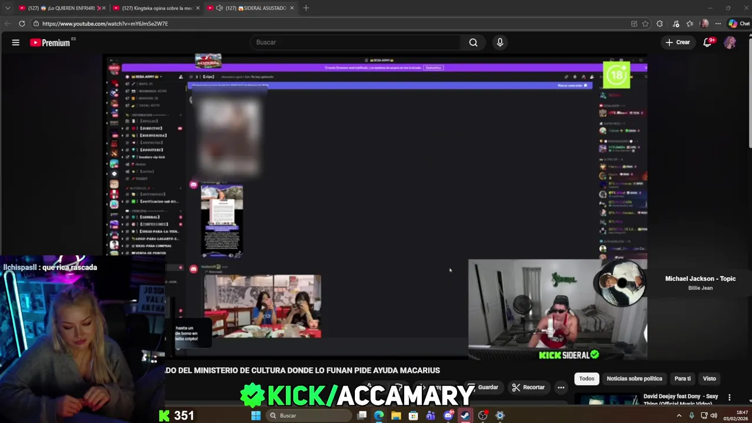
Task: Select the Todos filter chip
Action: click(x=587, y=378)
